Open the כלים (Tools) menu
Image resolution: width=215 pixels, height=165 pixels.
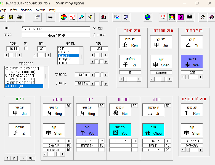point(14,10)
